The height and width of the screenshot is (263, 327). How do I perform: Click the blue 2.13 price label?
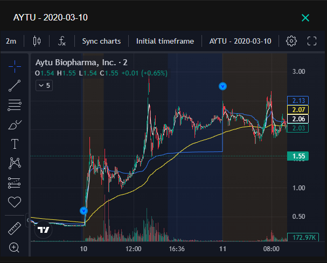pos(298,101)
